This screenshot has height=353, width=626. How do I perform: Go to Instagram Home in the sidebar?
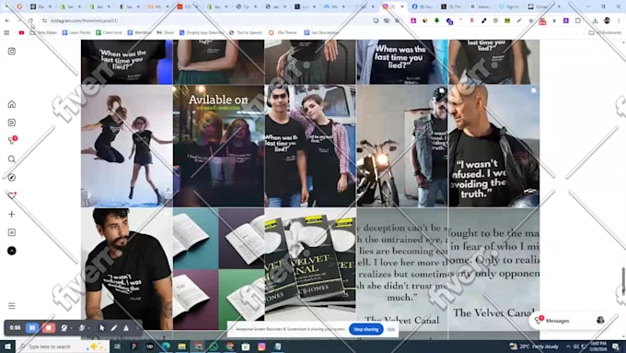tap(12, 104)
